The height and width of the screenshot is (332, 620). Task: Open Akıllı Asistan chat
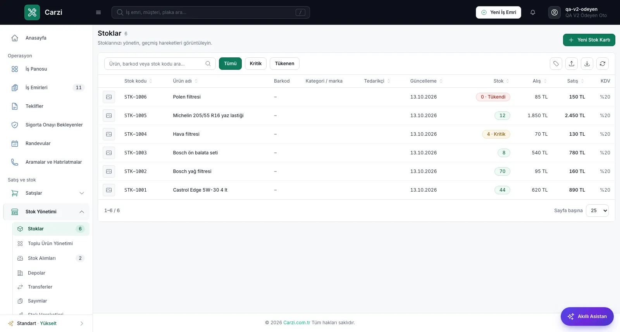pyautogui.click(x=587, y=316)
